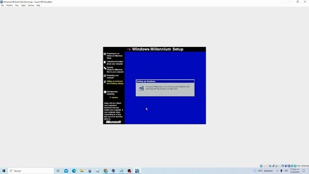Launch Microsoft Edge from taskbar

point(74,171)
